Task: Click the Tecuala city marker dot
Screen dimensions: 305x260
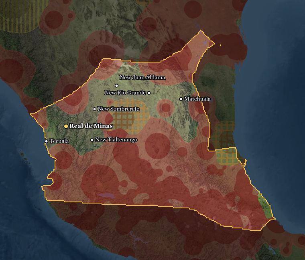Action: click(46, 141)
